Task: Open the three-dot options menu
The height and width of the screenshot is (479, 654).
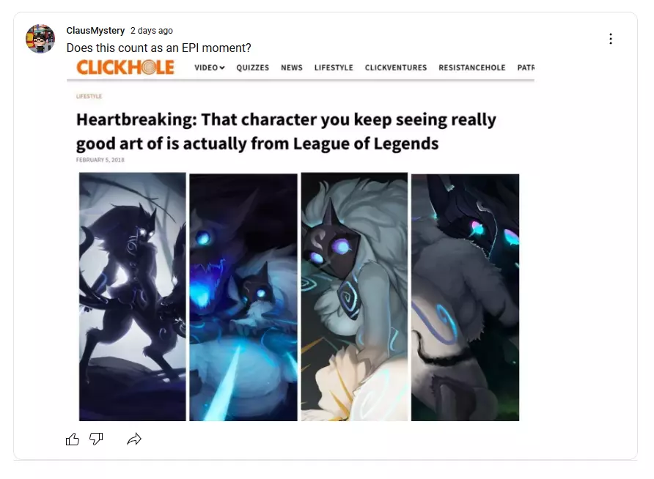Action: pos(611,39)
